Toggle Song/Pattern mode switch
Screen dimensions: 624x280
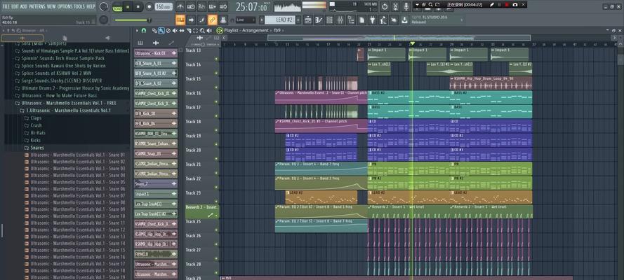click(x=117, y=7)
